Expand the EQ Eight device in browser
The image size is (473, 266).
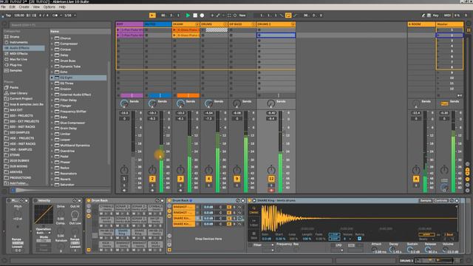52,78
